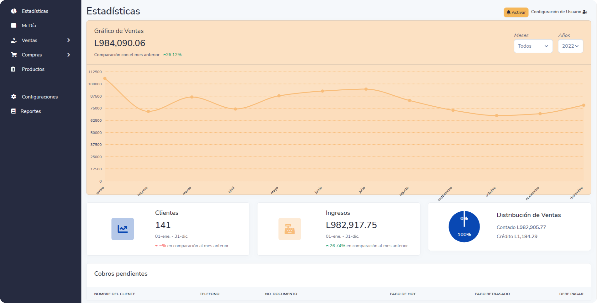Click the user settings icon at top right

click(x=585, y=12)
